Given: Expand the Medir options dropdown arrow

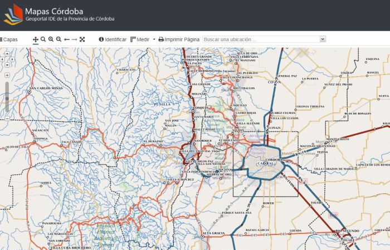Looking at the screenshot, I should click(154, 39).
